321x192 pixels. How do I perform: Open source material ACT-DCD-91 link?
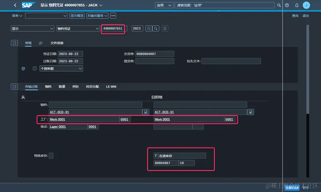[x=59, y=112]
